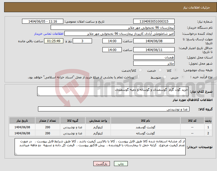
Task: Click the جزئیات اطلاعات نیاز page header
Action: coord(196,7)
